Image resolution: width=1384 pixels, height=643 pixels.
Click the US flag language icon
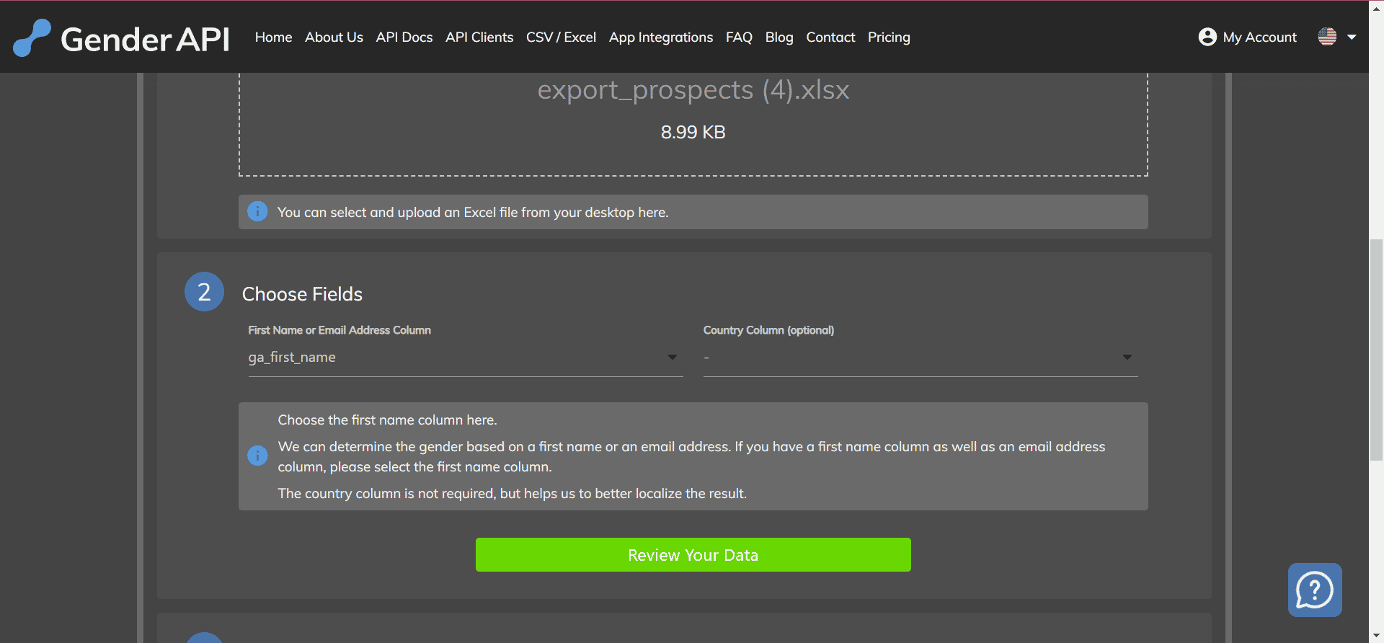pos(1327,36)
